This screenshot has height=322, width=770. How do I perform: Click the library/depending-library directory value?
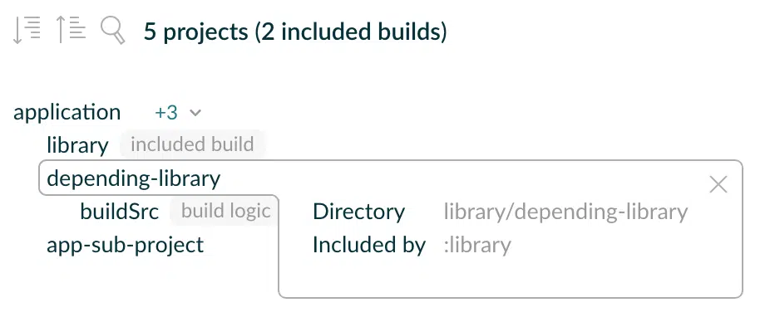click(x=565, y=212)
